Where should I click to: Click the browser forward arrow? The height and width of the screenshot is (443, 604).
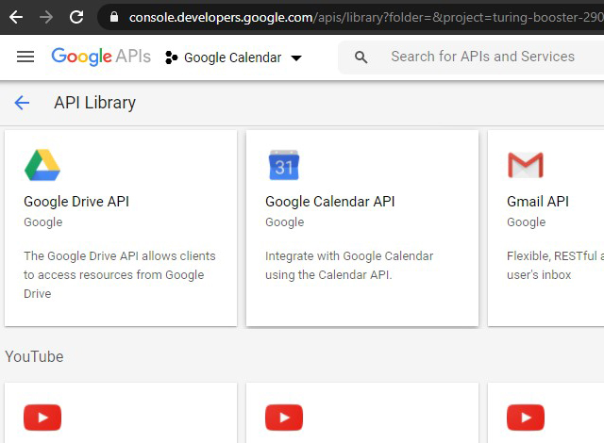[x=46, y=17]
